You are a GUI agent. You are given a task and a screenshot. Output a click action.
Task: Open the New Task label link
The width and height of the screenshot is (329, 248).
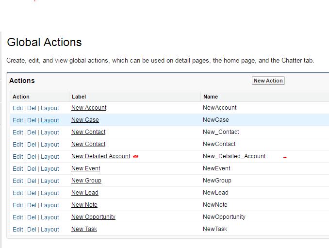click(x=84, y=229)
